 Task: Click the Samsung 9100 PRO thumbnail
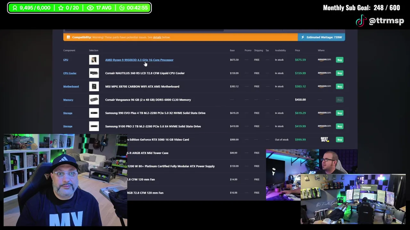click(x=94, y=126)
